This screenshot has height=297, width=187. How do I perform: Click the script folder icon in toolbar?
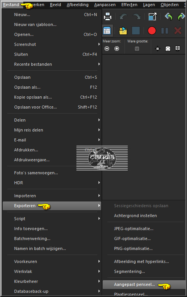click(123, 31)
